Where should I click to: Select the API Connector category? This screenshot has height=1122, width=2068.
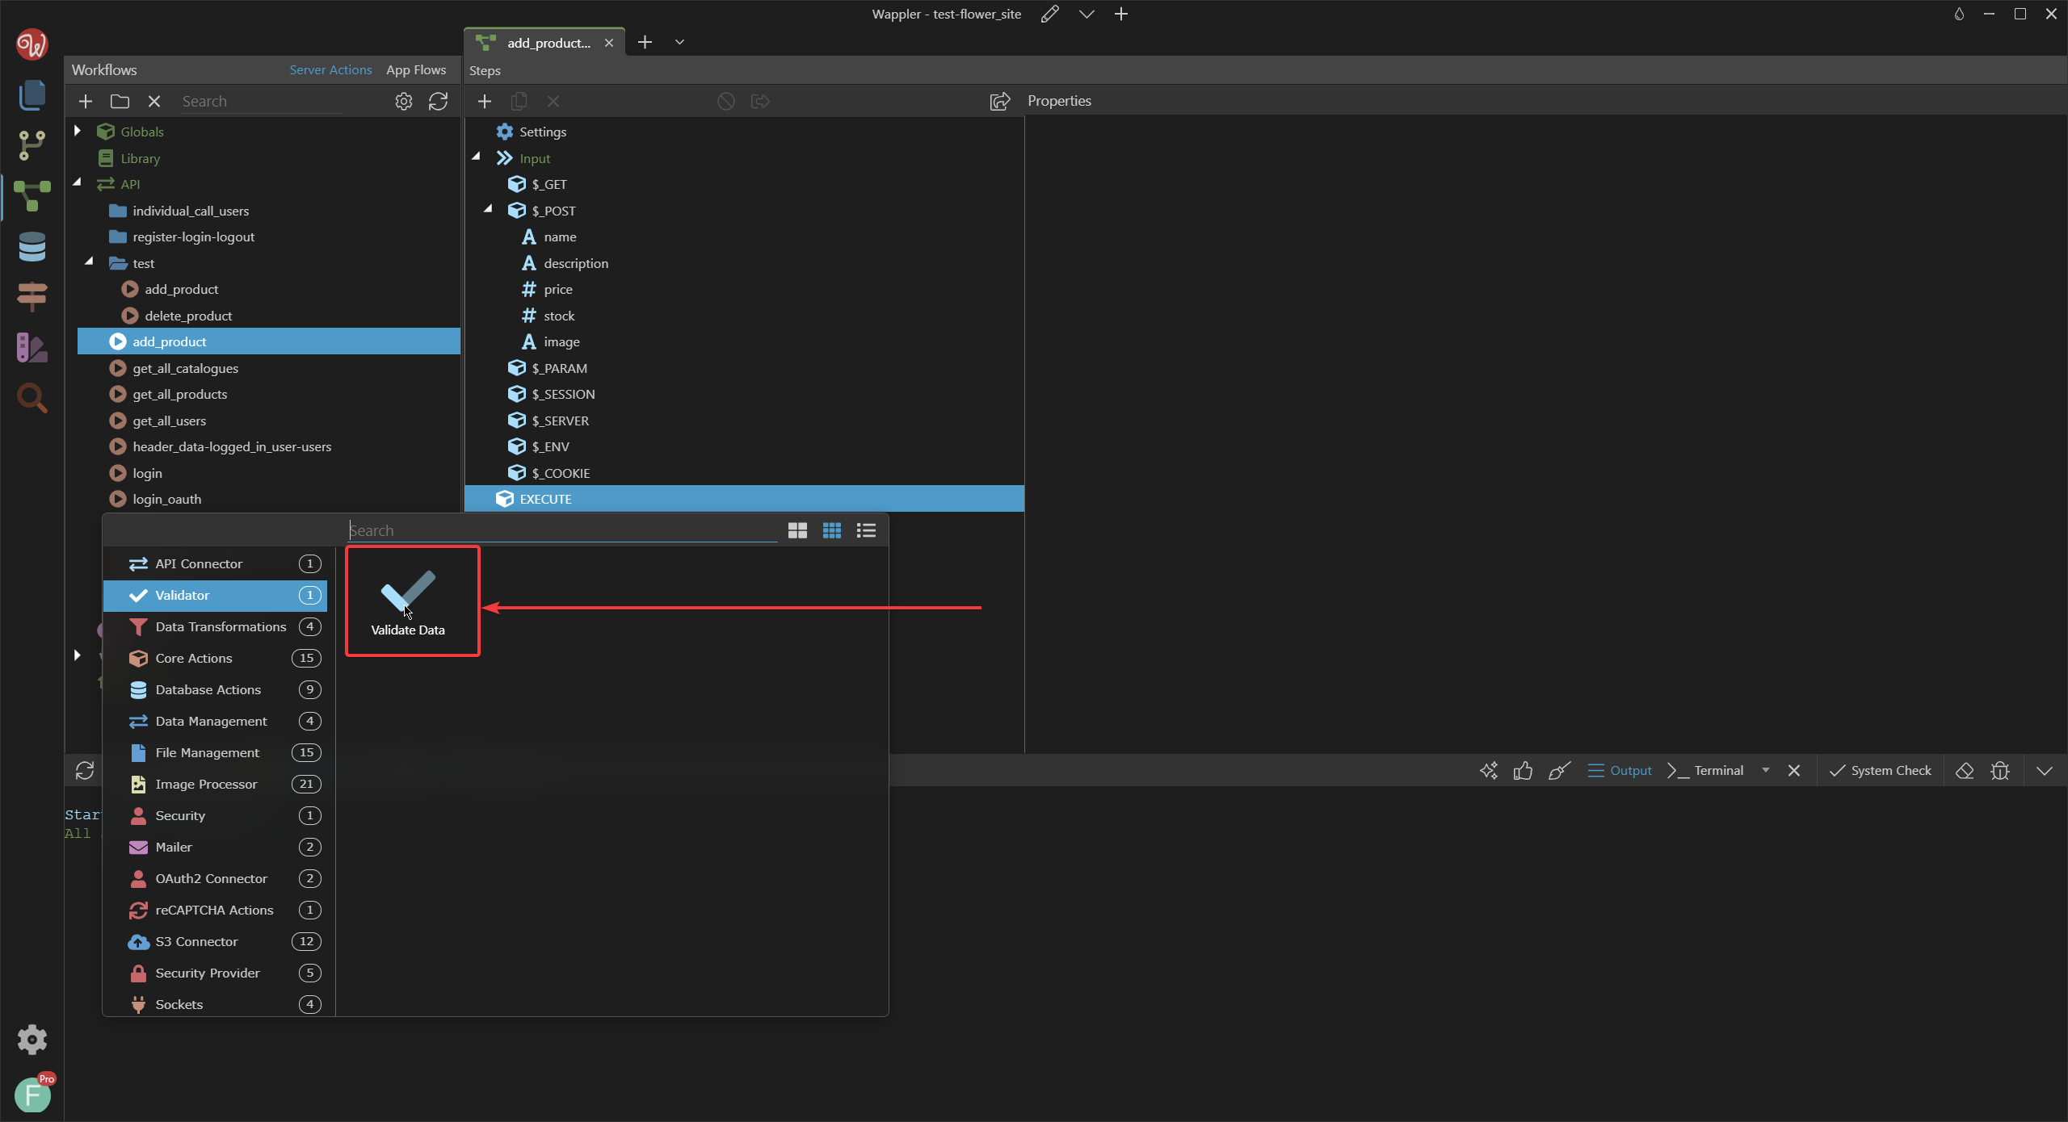(x=216, y=563)
